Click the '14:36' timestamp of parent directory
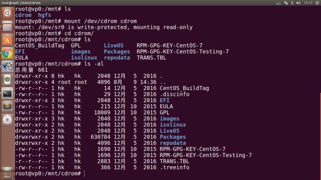Viewport: 321px width, 180px height. [148, 82]
